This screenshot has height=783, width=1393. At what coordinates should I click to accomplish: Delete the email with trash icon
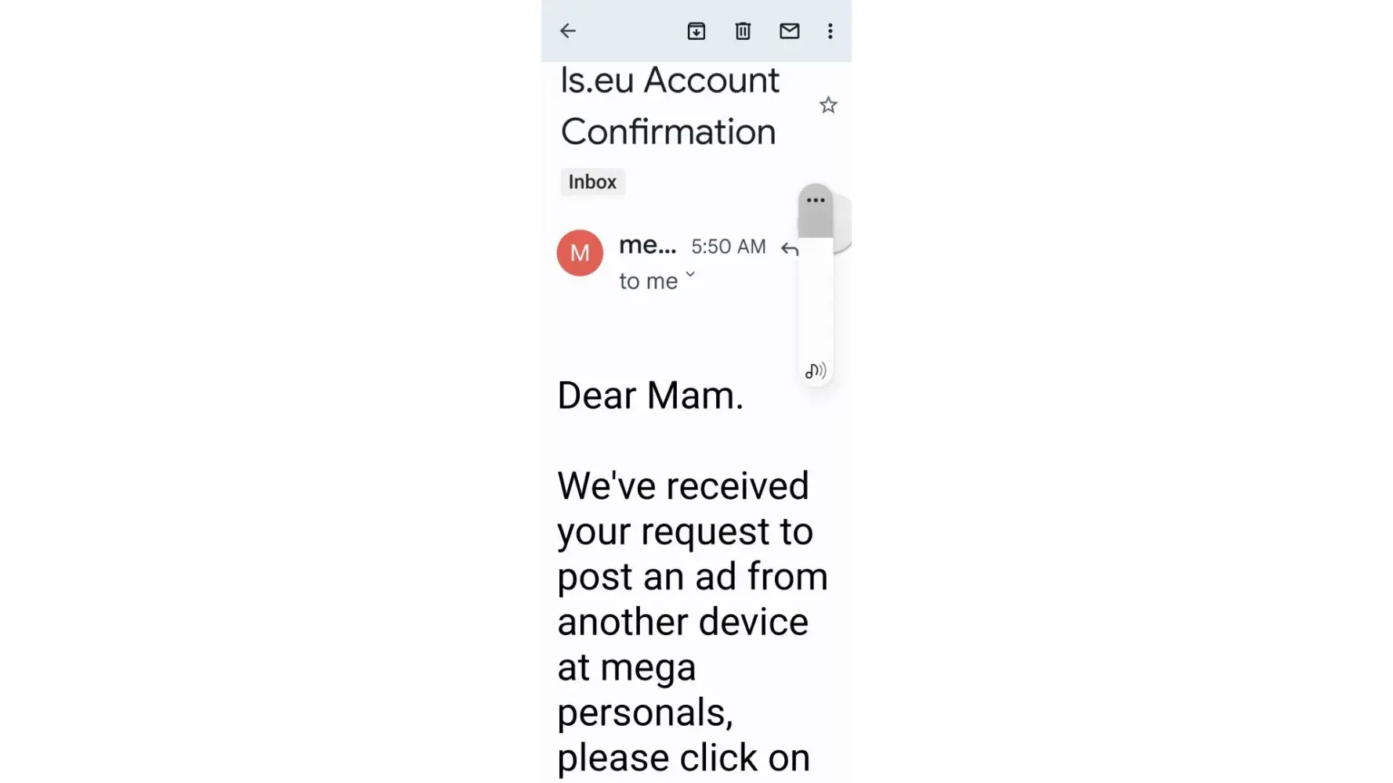(743, 31)
